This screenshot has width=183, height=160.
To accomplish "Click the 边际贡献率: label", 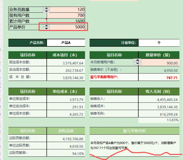I will click(x=18, y=153).
